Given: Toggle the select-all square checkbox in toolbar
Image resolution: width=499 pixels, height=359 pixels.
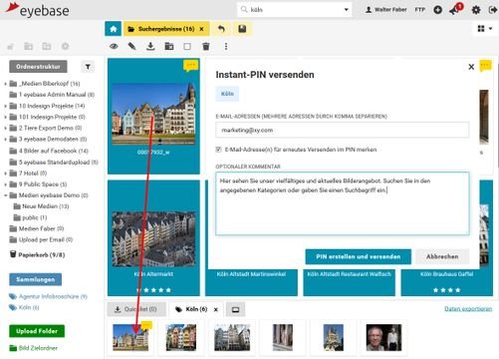Looking at the screenshot, I should tap(187, 46).
